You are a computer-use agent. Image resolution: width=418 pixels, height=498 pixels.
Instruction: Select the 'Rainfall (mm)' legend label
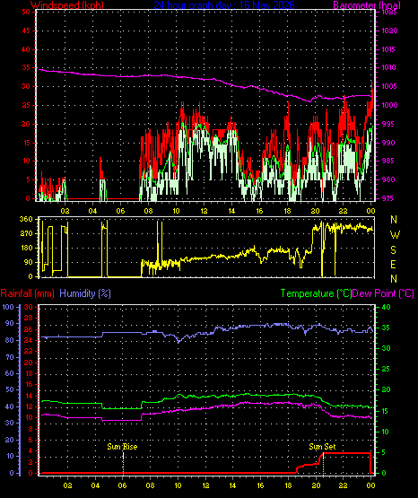tap(27, 293)
